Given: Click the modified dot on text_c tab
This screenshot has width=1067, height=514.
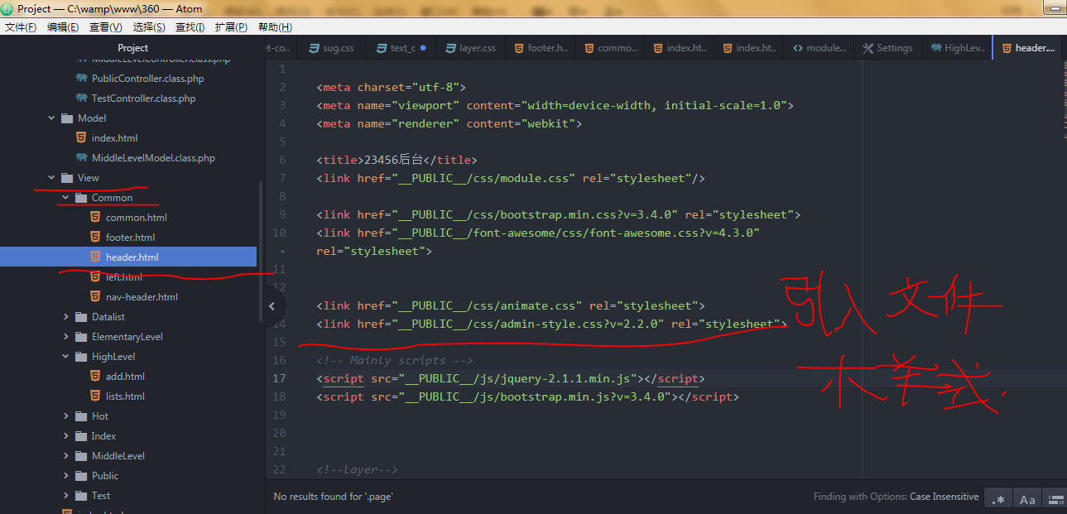Looking at the screenshot, I should click(423, 48).
